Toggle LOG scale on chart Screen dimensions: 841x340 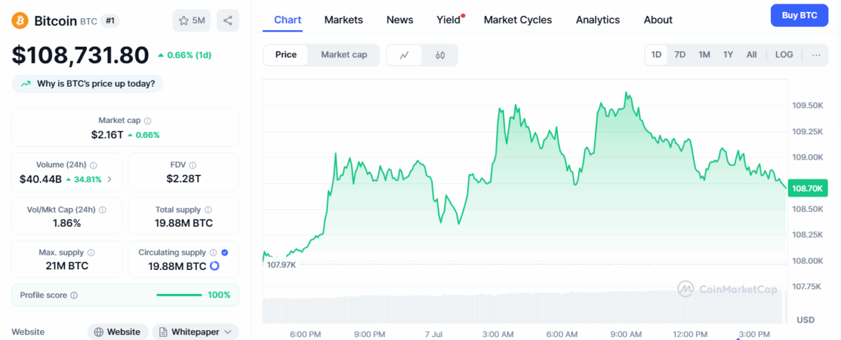point(784,55)
